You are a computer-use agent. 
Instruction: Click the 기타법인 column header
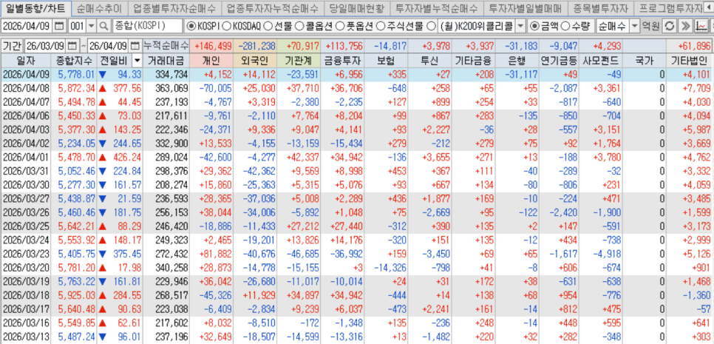click(690, 61)
